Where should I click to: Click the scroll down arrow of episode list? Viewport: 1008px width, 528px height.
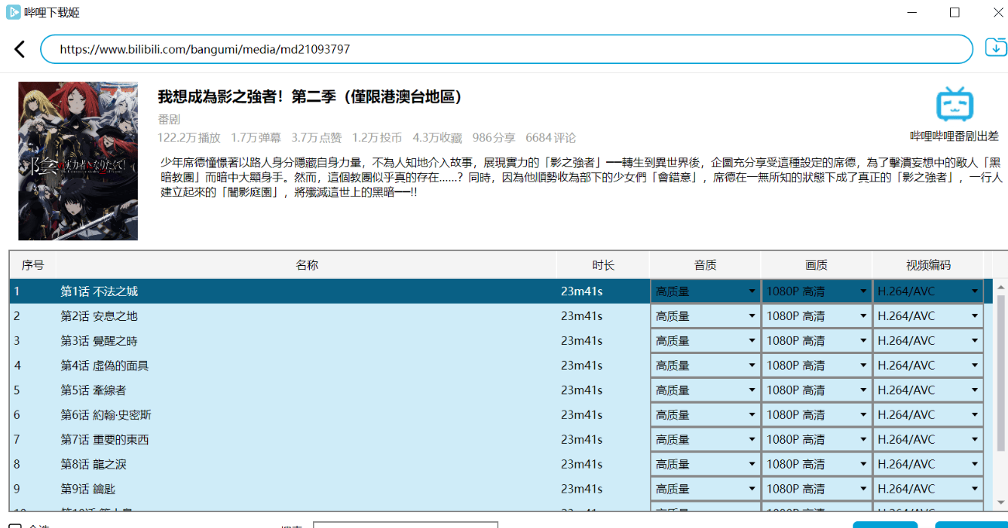point(1000,502)
